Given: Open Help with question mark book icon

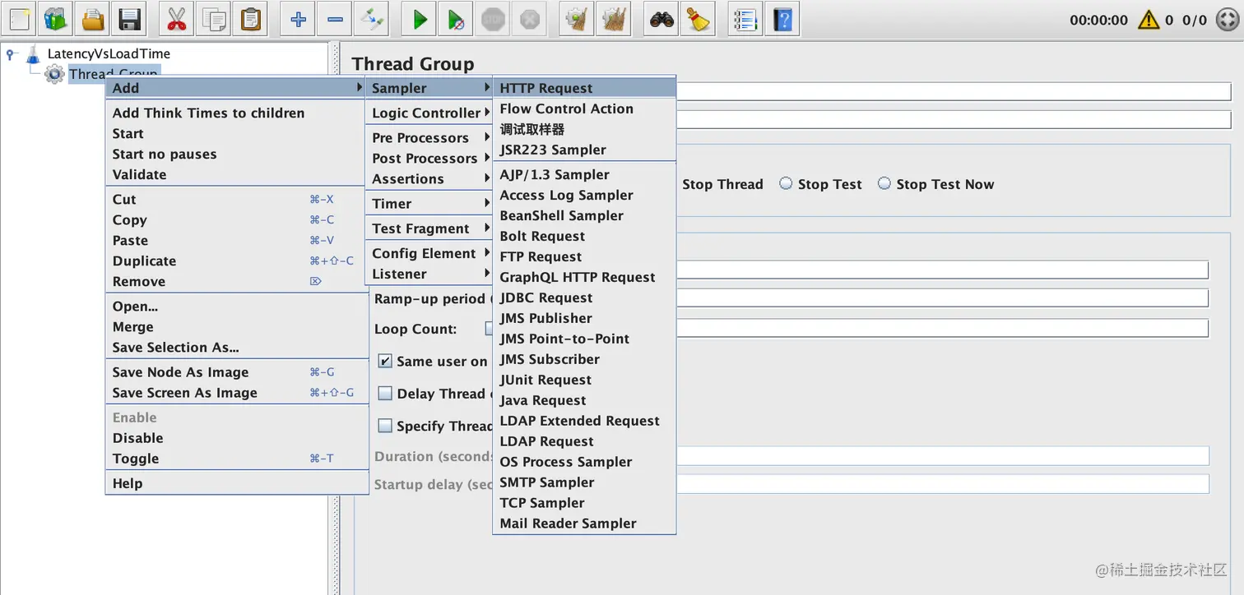Looking at the screenshot, I should click(782, 19).
